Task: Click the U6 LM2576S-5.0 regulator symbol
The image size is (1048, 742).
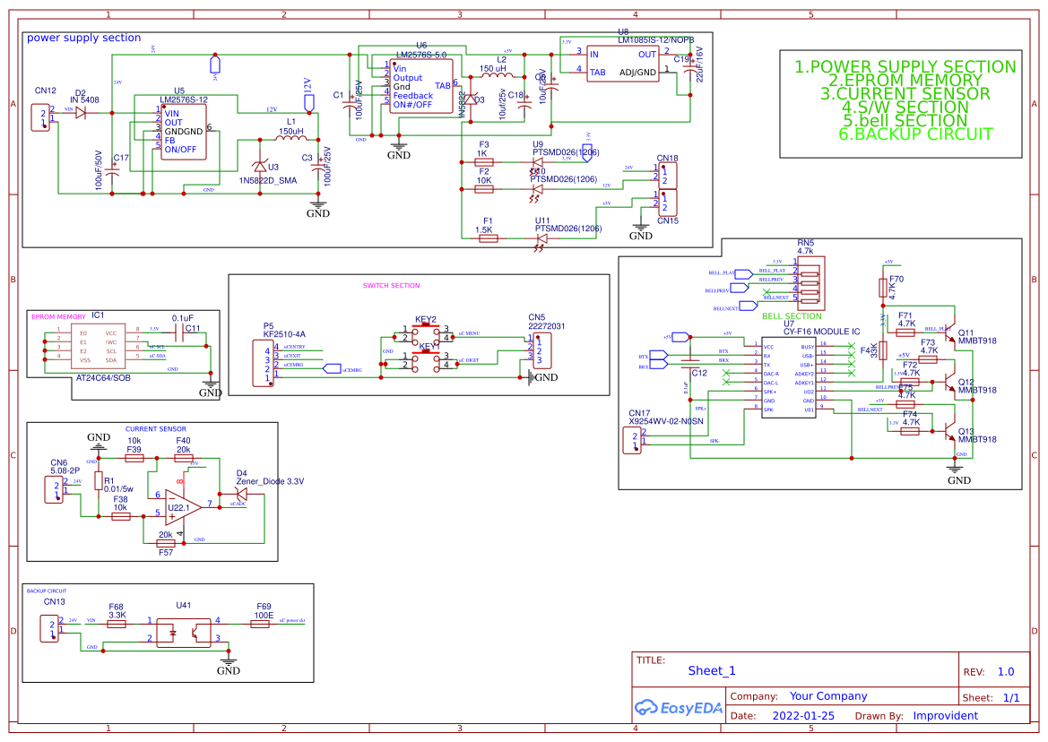Action: [420, 86]
